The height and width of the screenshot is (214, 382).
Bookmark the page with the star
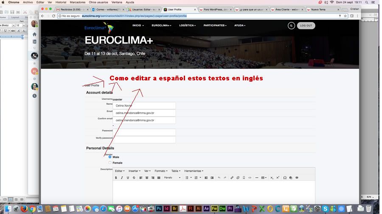click(x=345, y=16)
